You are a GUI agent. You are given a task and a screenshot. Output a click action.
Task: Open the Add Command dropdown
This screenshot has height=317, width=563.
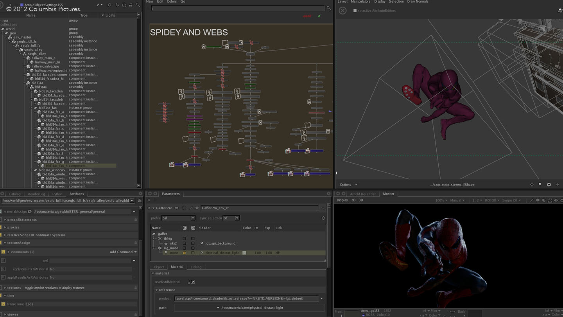click(x=123, y=252)
